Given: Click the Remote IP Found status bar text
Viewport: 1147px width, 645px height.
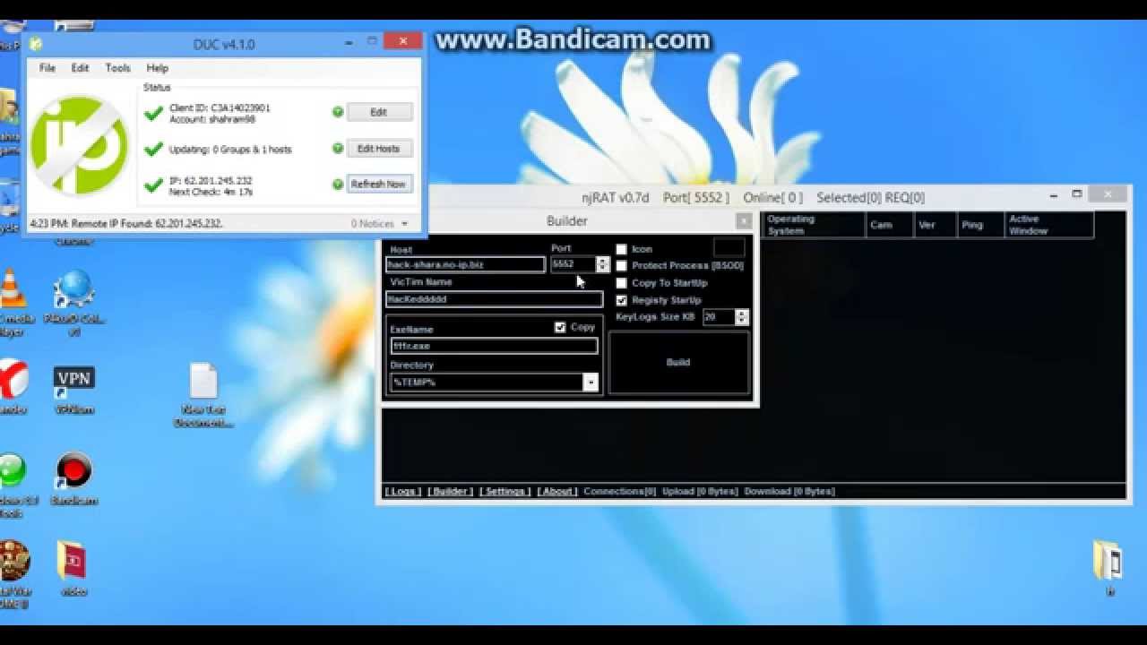Looking at the screenshot, I should (x=126, y=223).
